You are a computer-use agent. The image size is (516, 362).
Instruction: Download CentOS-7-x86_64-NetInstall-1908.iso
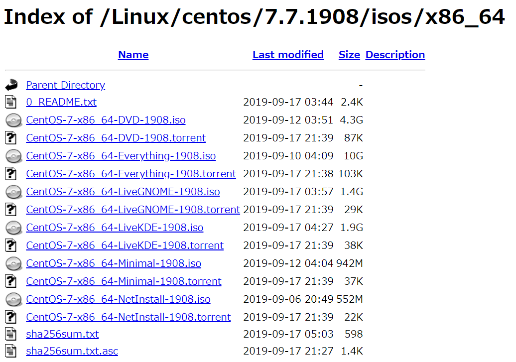tap(118, 299)
